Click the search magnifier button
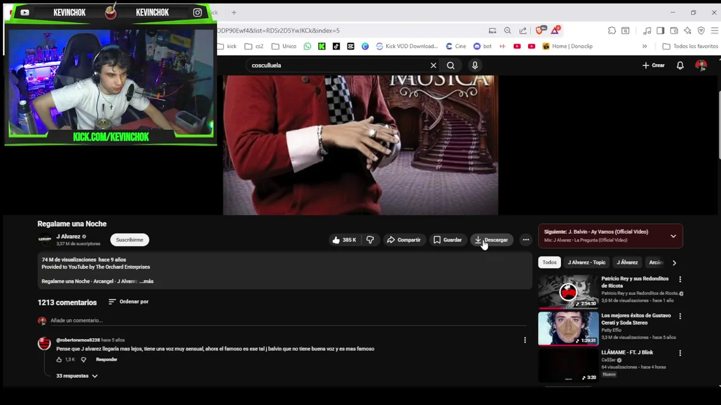The width and height of the screenshot is (721, 405). point(451,65)
